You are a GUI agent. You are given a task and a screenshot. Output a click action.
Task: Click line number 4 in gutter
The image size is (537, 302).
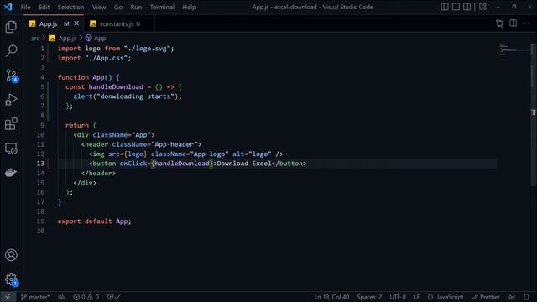pyautogui.click(x=43, y=77)
